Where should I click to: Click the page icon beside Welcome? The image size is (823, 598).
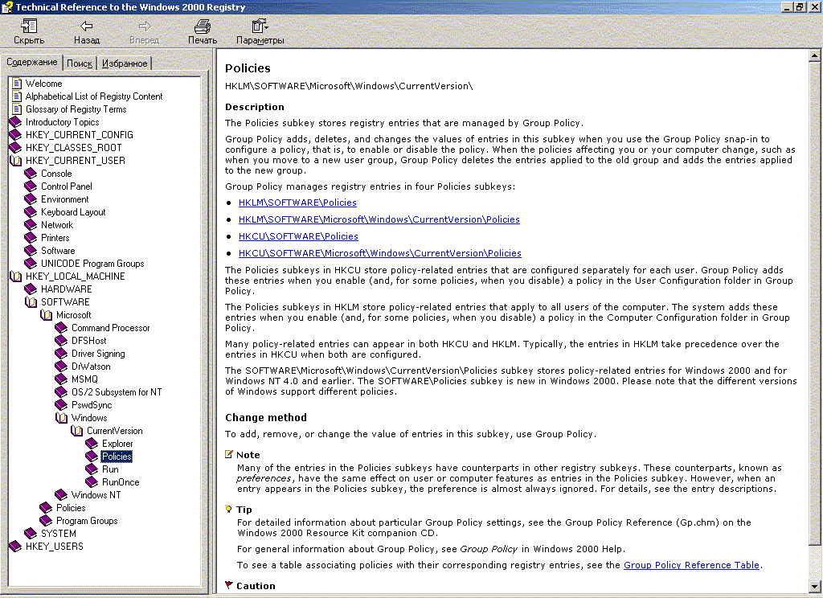pos(18,84)
